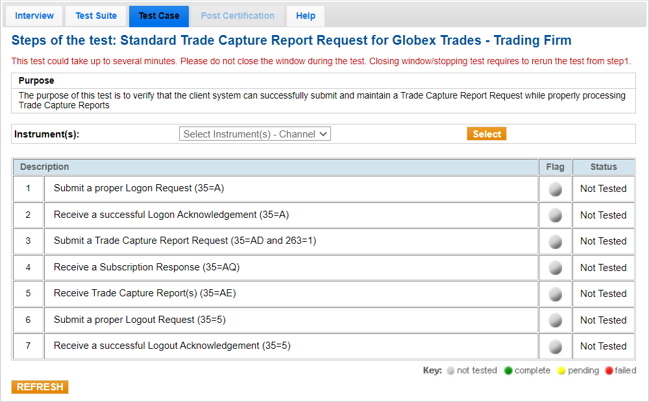
Task: Click the Flag dot for step 5
Action: tap(556, 293)
